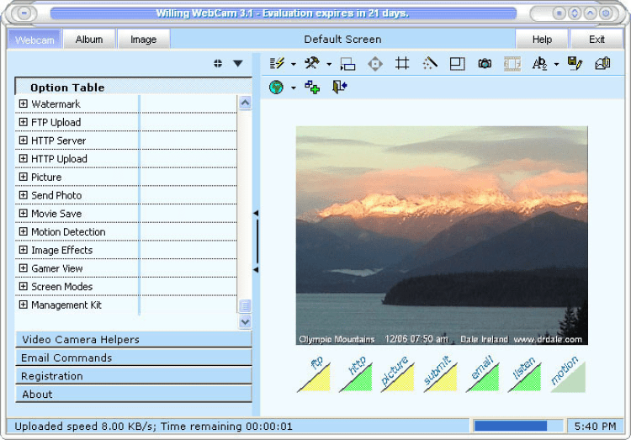The image size is (631, 440).
Task: Toggle the email status indicator
Action: (483, 374)
